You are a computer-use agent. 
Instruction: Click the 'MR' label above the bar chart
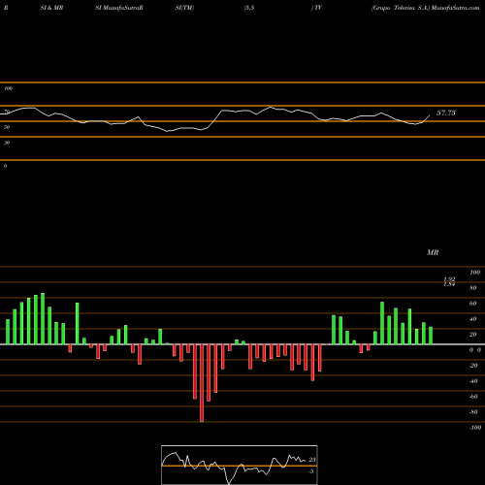pos(433,252)
